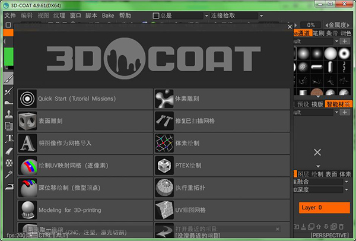
Task: Pick the solid sphere alpha brush
Action: click(330, 53)
